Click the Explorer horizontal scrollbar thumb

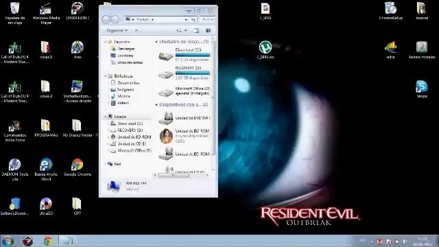tap(174, 176)
